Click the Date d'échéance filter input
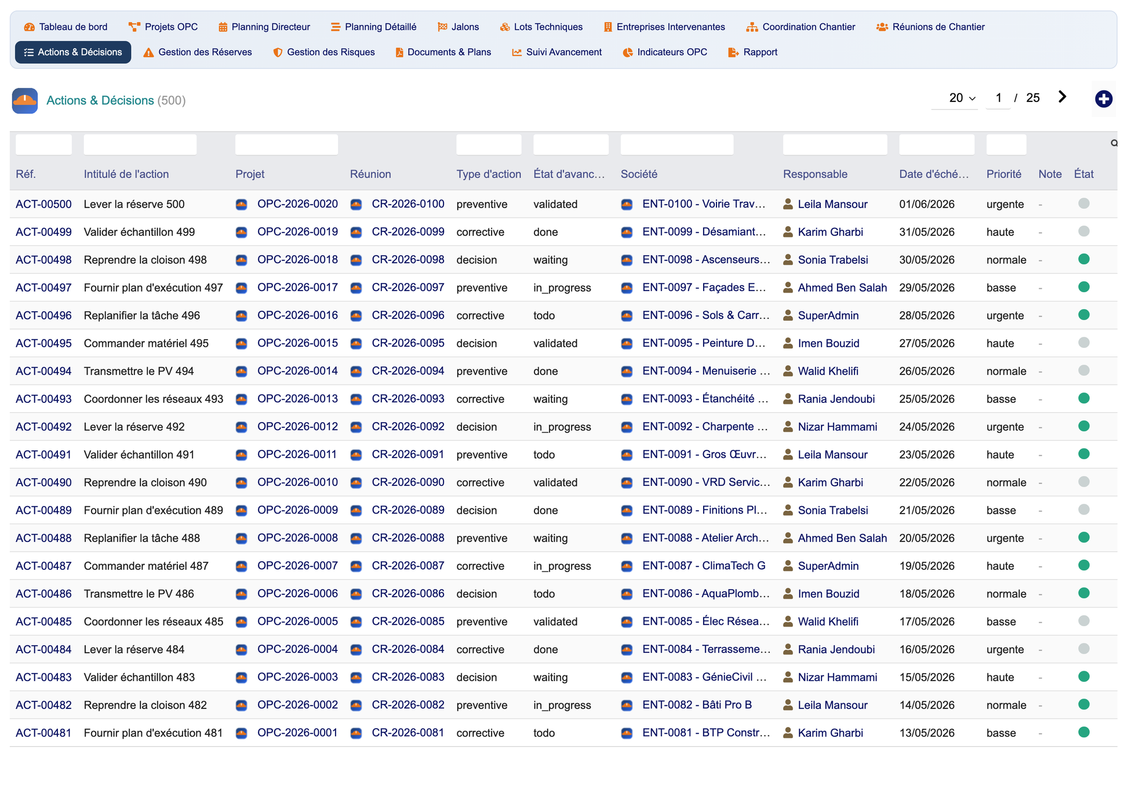Image resolution: width=1128 pixels, height=789 pixels. pos(936,144)
